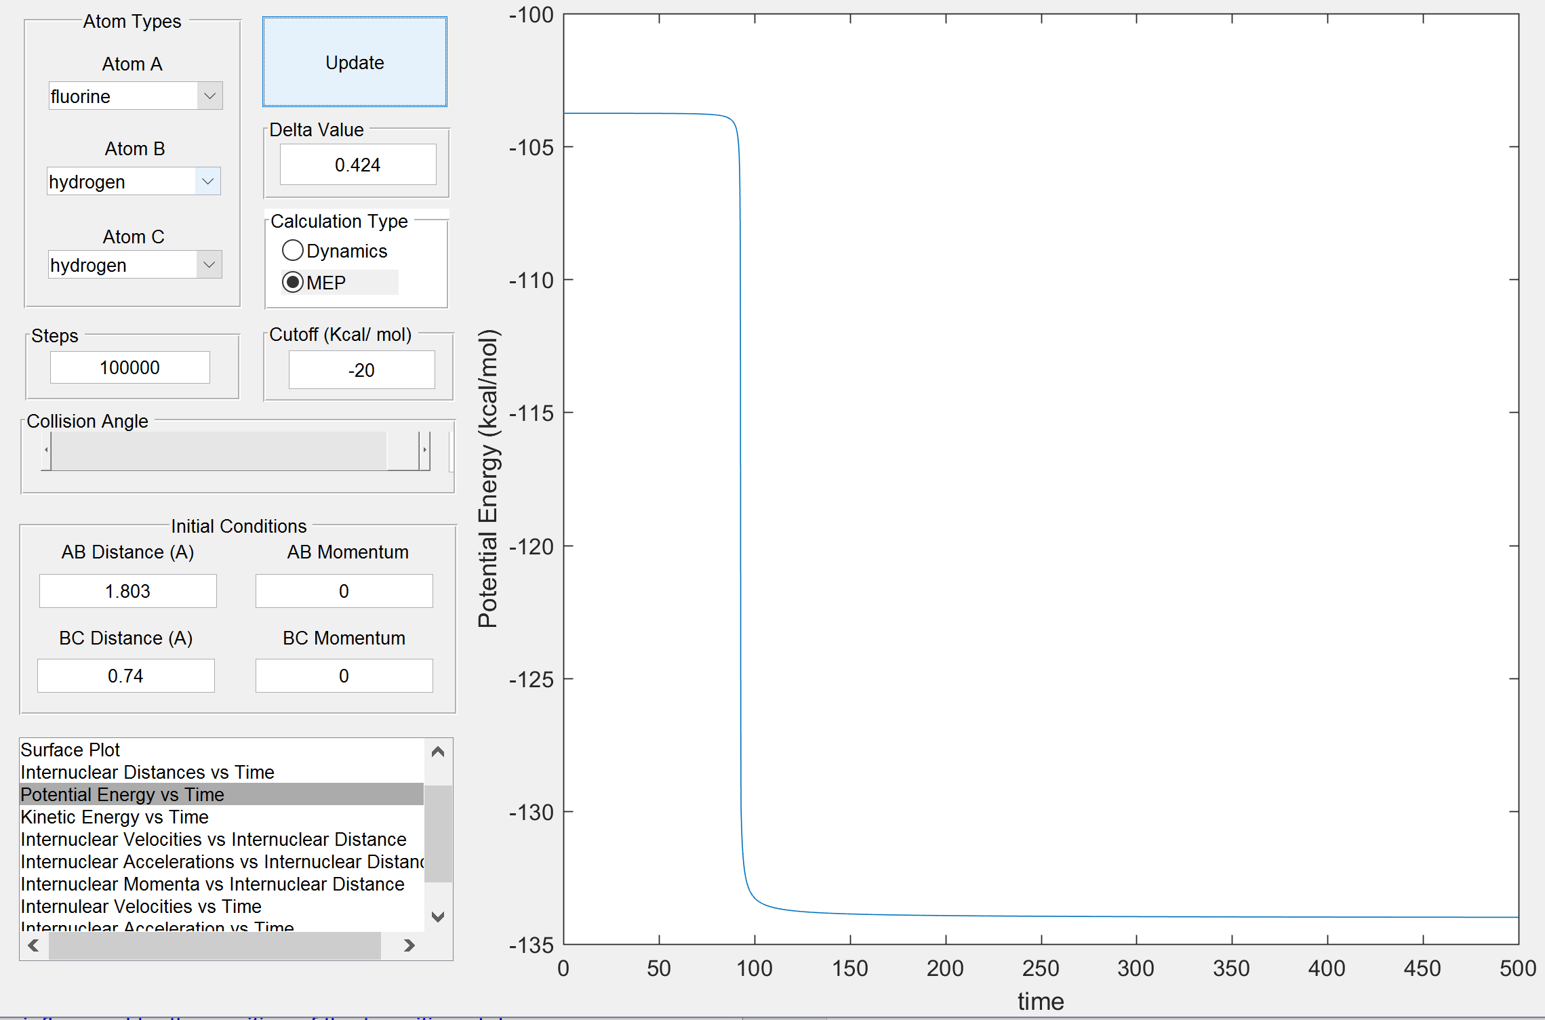Screen dimensions: 1545x1020
Task: Click the Collision Angle slider right arrow
Action: click(x=424, y=450)
